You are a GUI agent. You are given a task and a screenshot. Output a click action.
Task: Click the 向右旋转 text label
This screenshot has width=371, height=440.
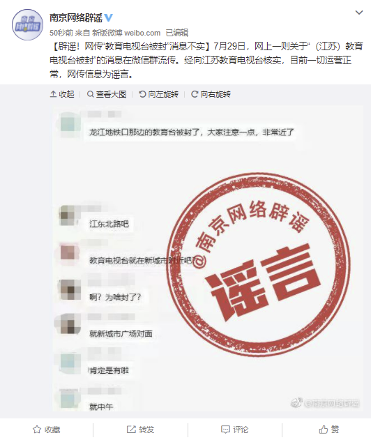[215, 94]
